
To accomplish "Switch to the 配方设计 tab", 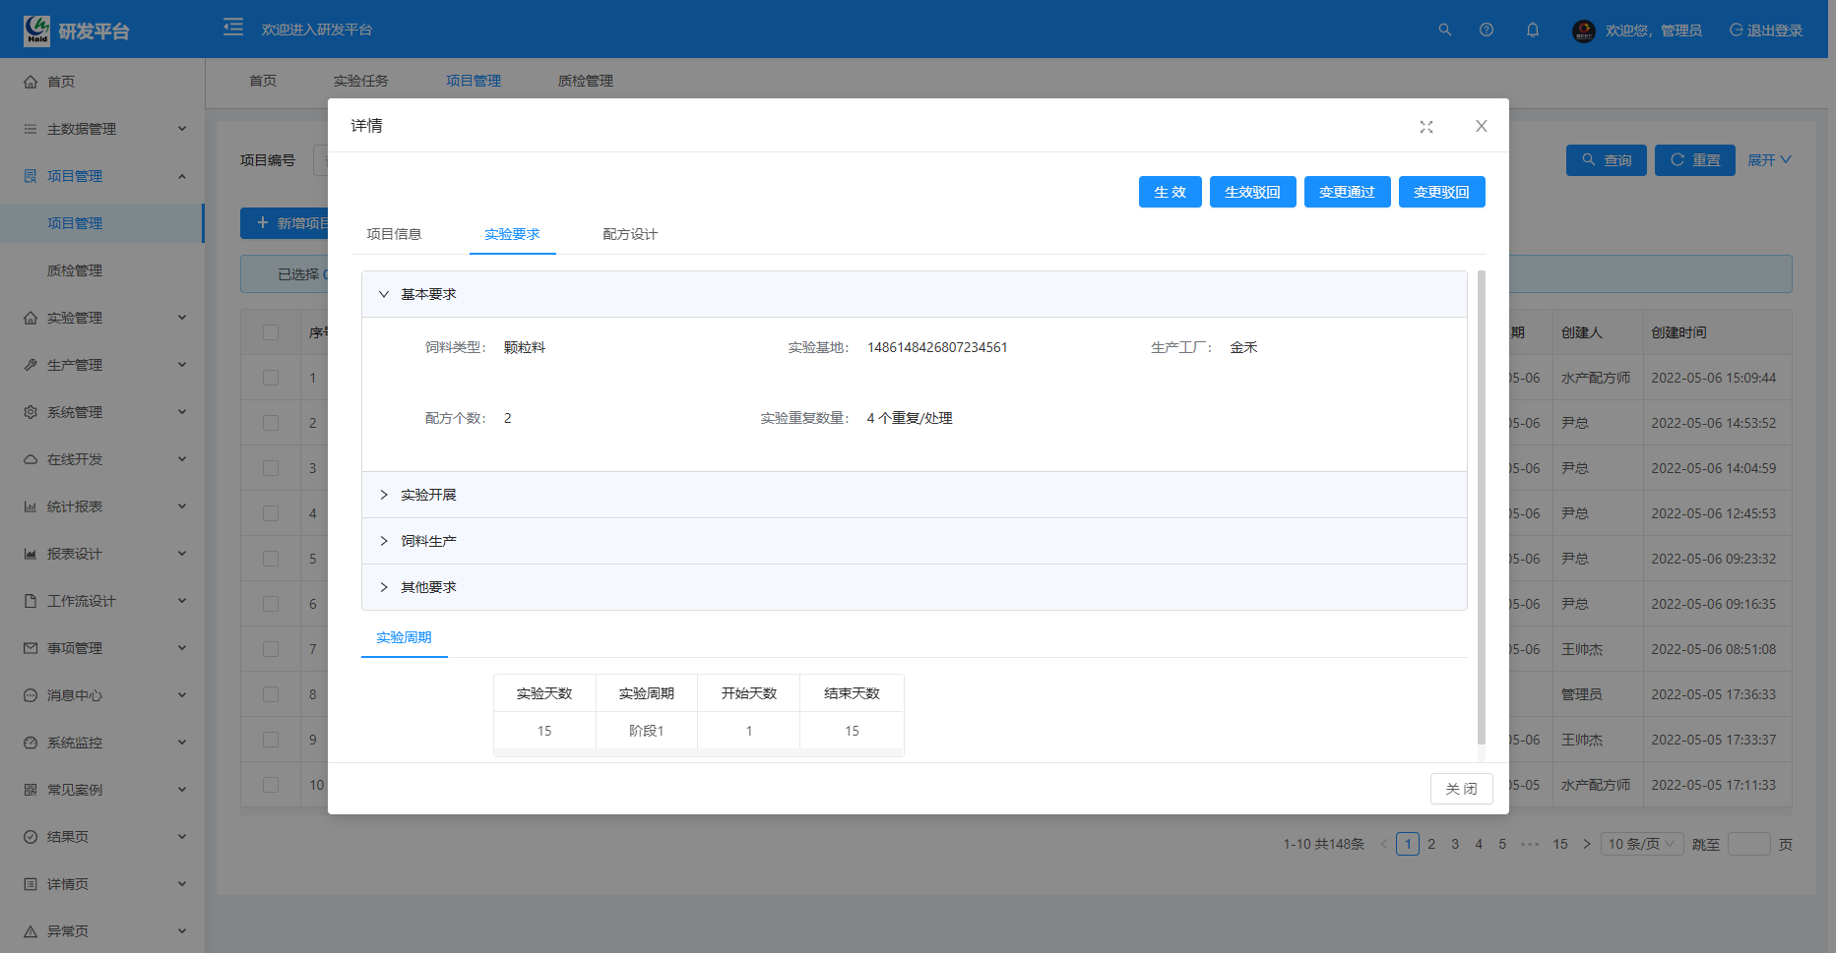I will coord(630,234).
